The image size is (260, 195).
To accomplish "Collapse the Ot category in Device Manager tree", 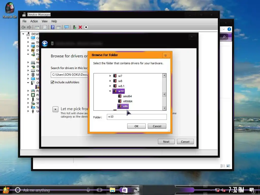I will [28, 83].
